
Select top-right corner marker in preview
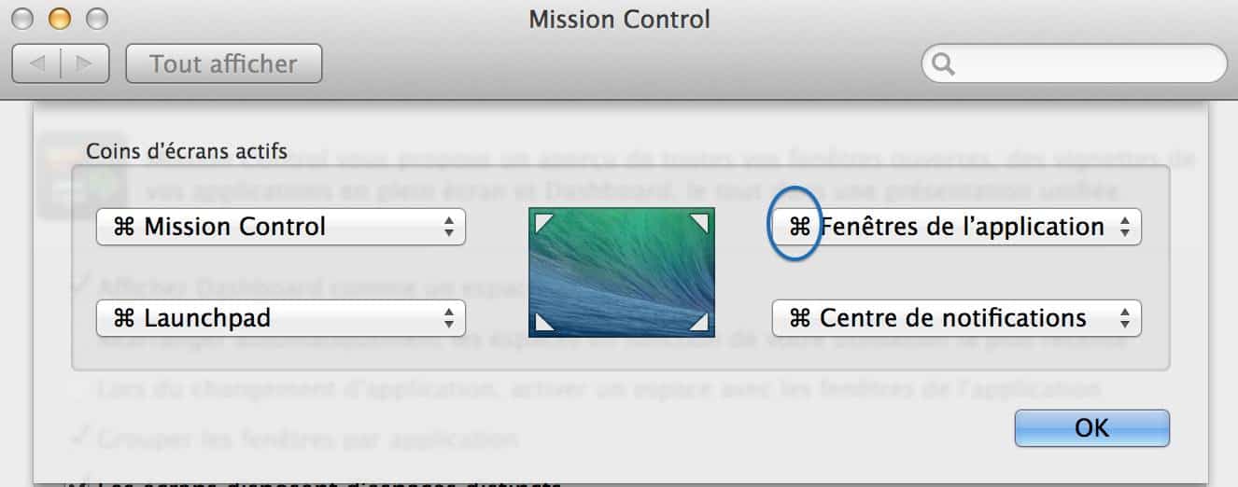tap(699, 222)
